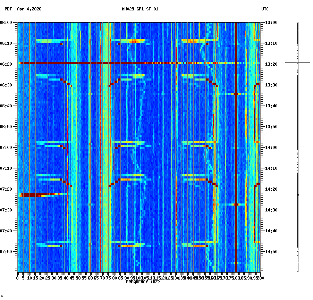Click the dark red vertical band near 180 Hz

(x=236, y=139)
